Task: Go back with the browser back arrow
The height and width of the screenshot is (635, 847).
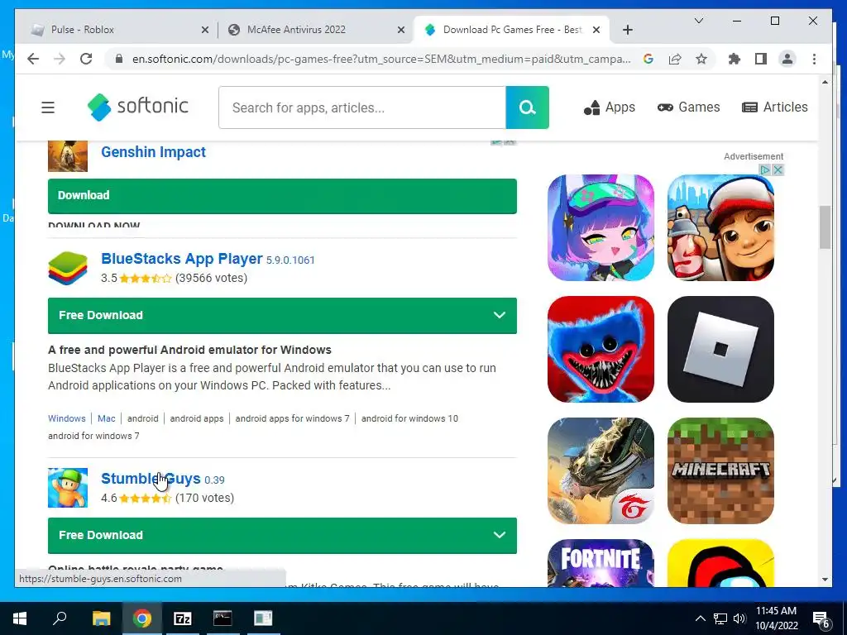Action: pos(33,59)
